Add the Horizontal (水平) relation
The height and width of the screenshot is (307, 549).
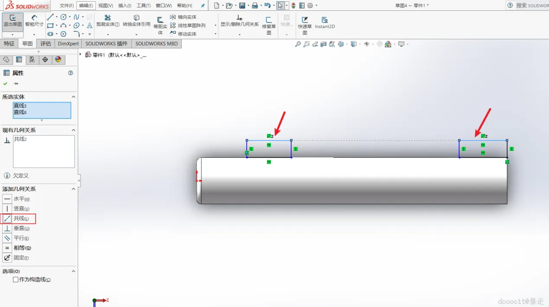pos(16,199)
